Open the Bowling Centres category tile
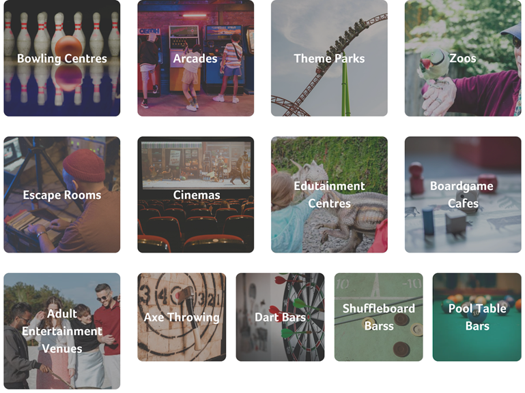Screen dimensions: 525x393 point(62,58)
